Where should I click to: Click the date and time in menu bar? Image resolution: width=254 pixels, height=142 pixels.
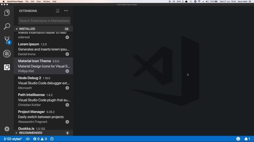click(x=228, y=2)
